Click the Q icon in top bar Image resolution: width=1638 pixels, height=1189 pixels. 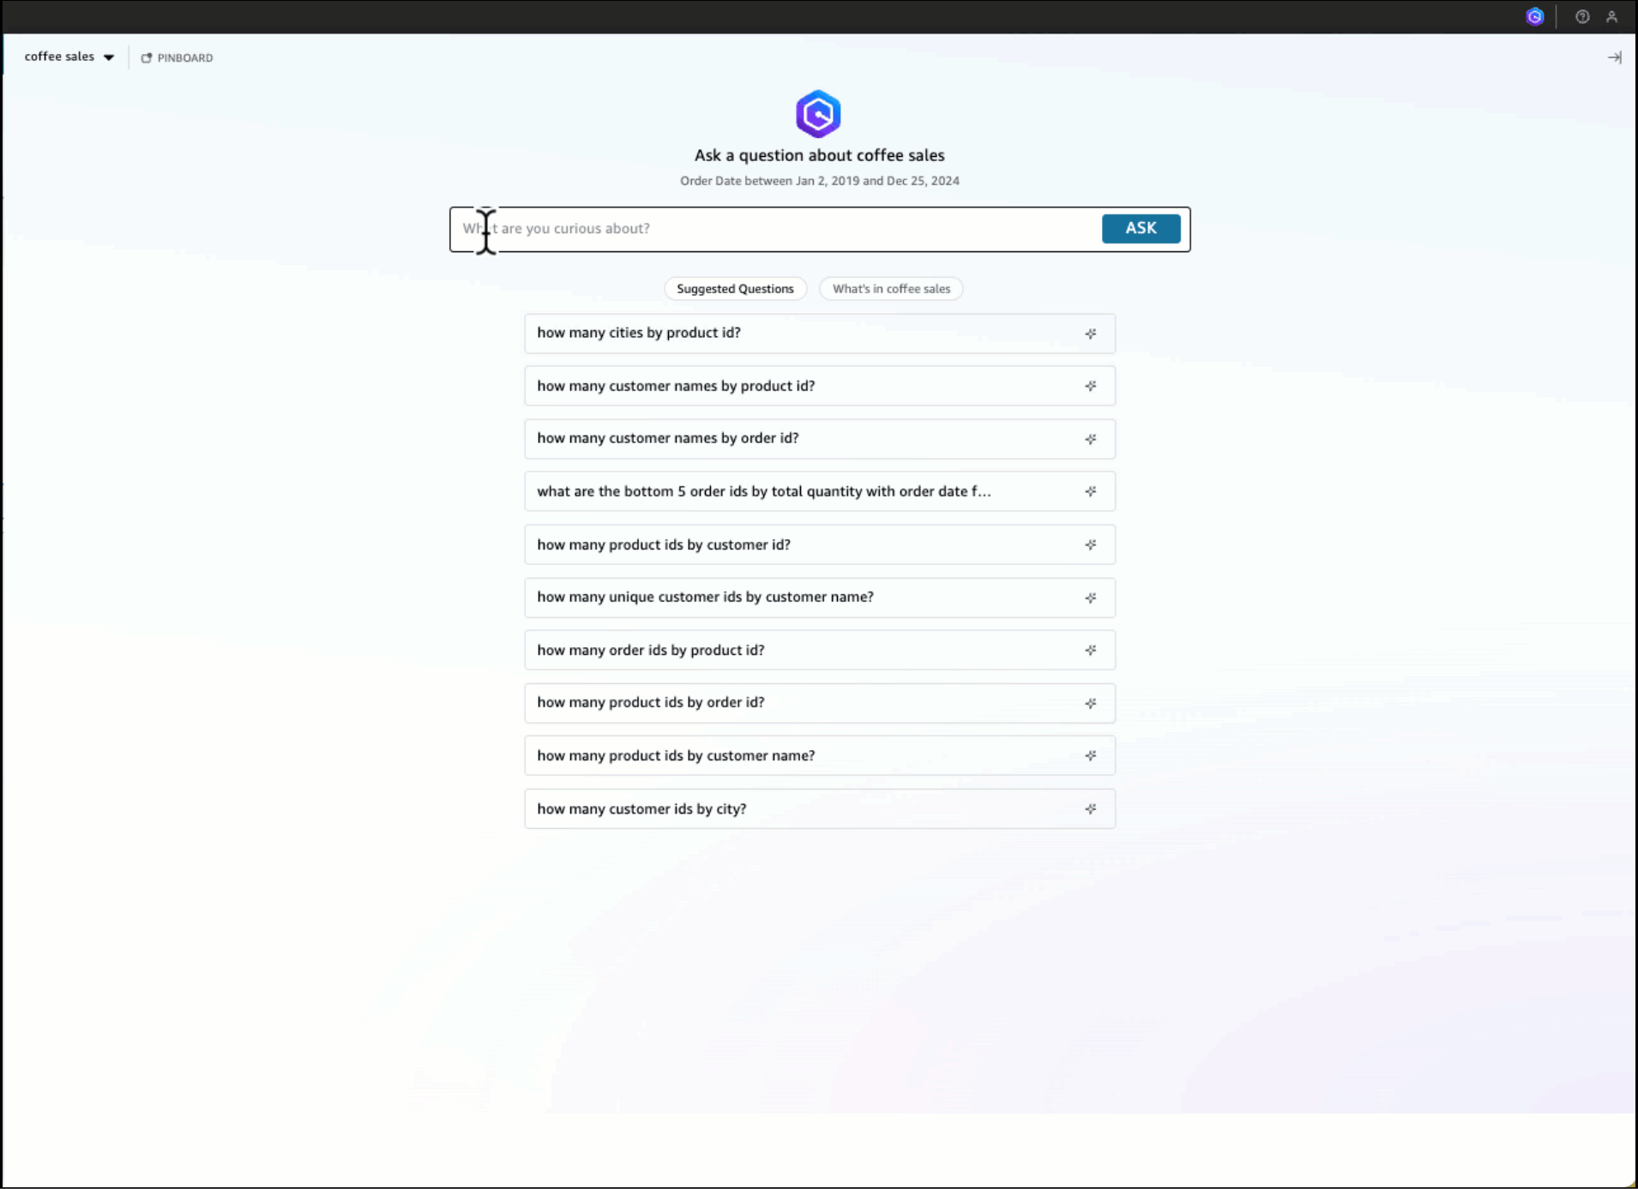pos(1534,16)
